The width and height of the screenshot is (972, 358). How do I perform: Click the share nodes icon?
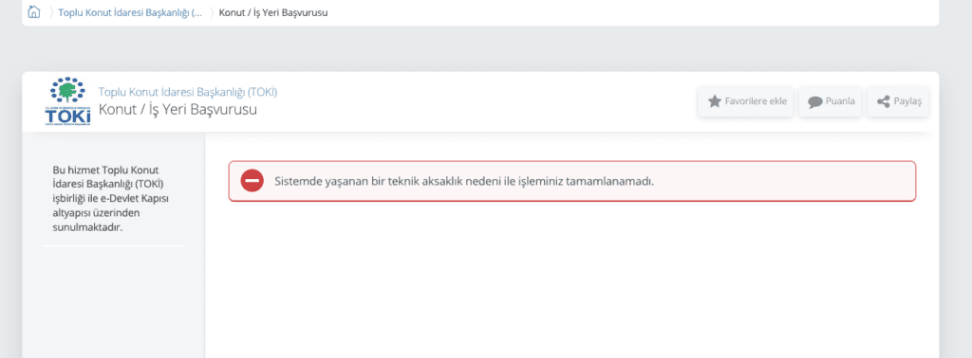[884, 101]
